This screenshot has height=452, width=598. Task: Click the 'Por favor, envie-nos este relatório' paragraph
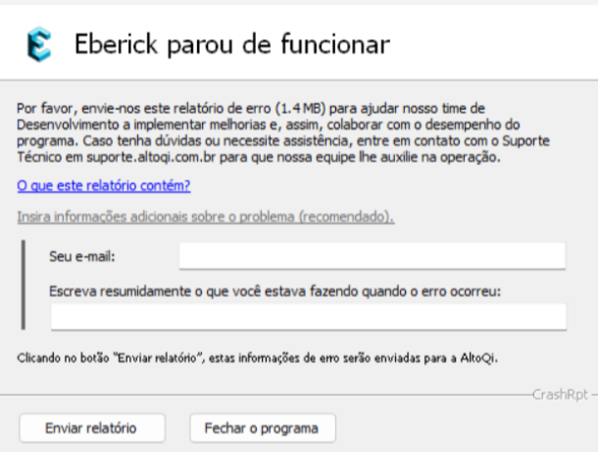click(283, 132)
